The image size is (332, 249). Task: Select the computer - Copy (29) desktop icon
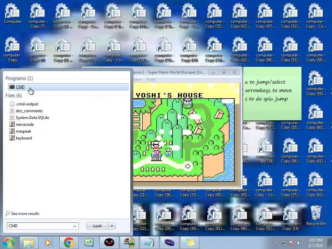pos(164,218)
